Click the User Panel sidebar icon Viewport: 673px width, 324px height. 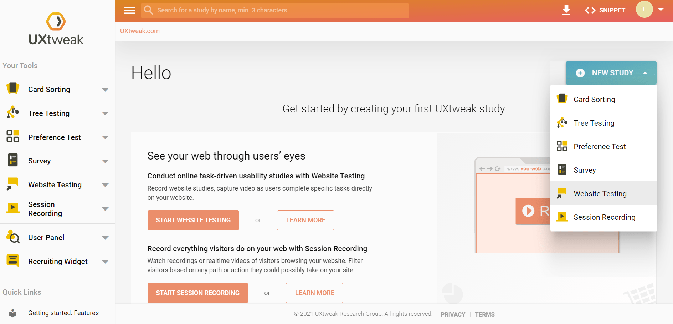click(13, 237)
